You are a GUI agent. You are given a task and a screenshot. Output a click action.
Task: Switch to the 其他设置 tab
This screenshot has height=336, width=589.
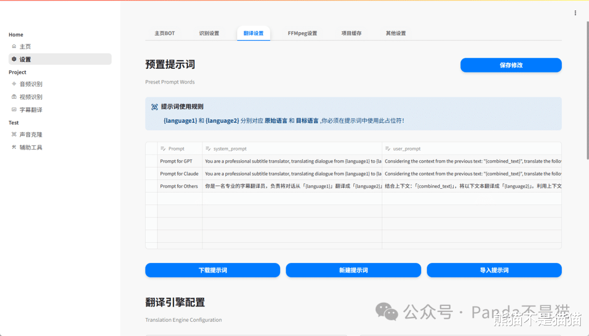coord(395,33)
